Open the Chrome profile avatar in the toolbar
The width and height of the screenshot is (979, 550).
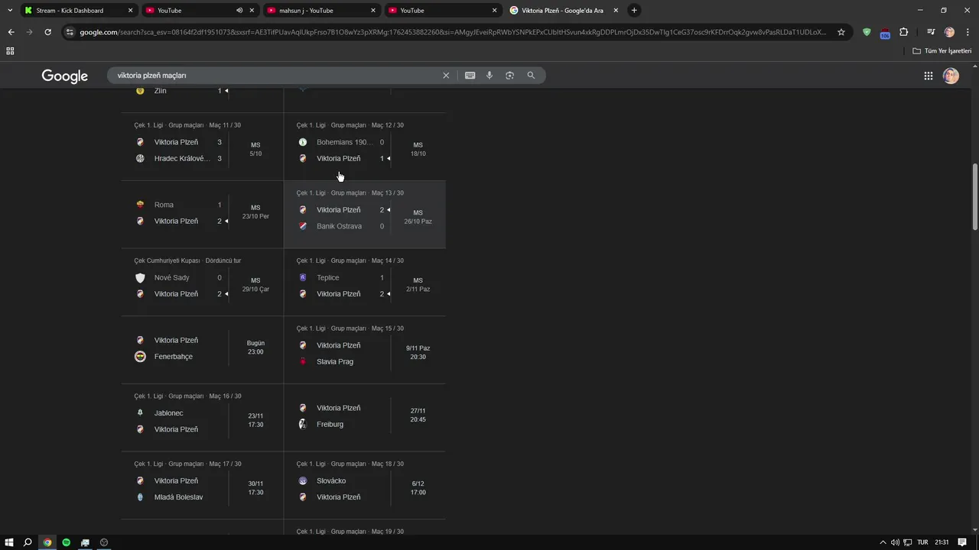click(x=949, y=32)
